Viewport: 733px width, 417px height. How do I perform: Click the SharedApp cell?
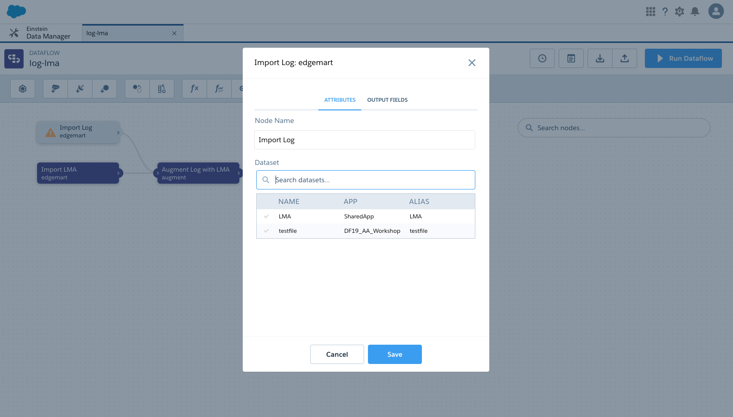click(x=359, y=216)
